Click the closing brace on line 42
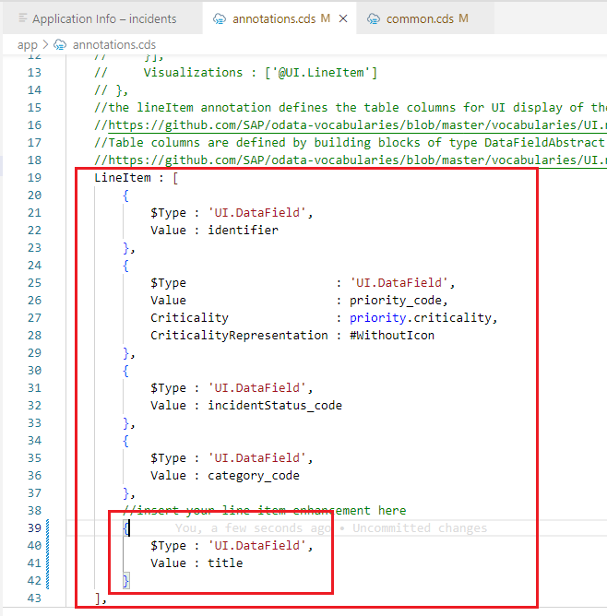This screenshot has height=616, width=607. (125, 581)
